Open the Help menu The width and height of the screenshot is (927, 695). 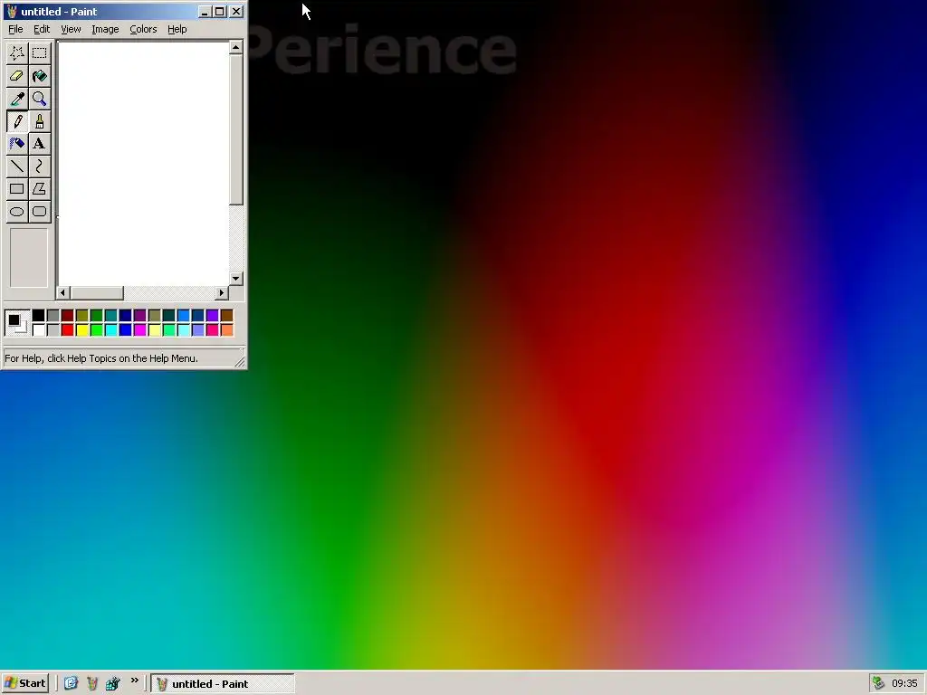[177, 29]
